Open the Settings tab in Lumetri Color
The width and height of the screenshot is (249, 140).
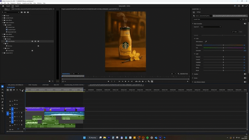click(198, 12)
